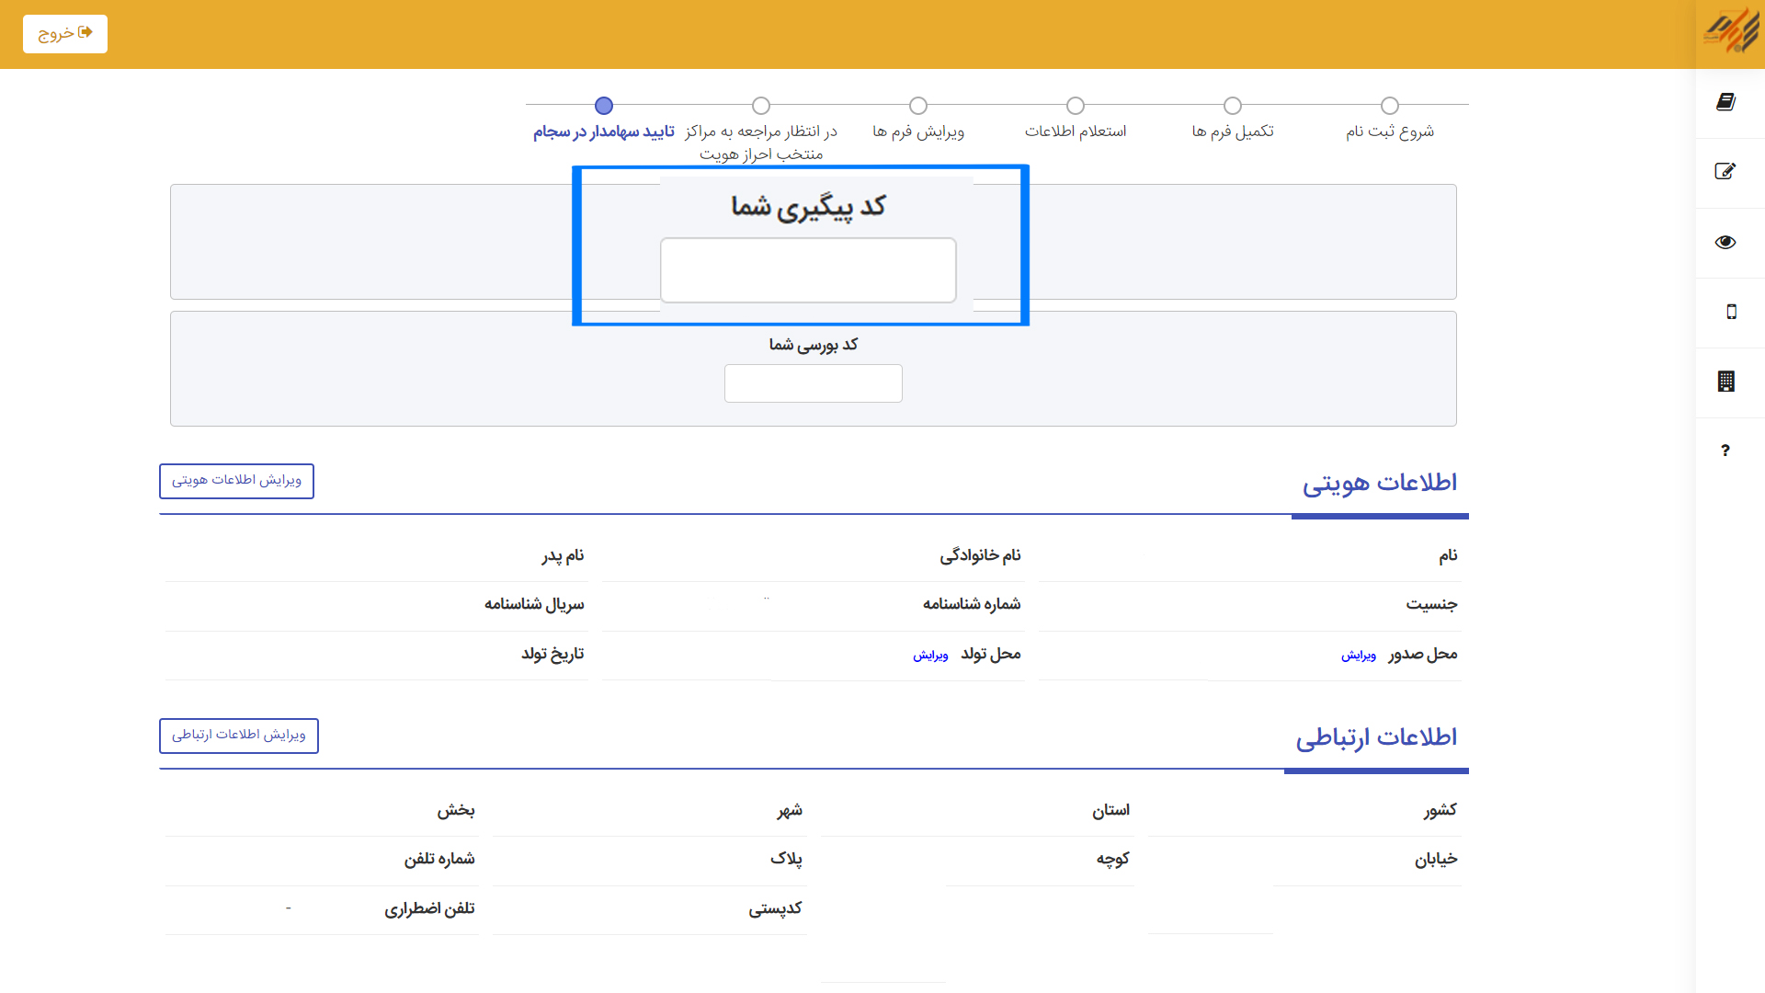1765x993 pixels.
Task: Click the در انتظار مراجعه به مراکز label
Action: [x=761, y=143]
